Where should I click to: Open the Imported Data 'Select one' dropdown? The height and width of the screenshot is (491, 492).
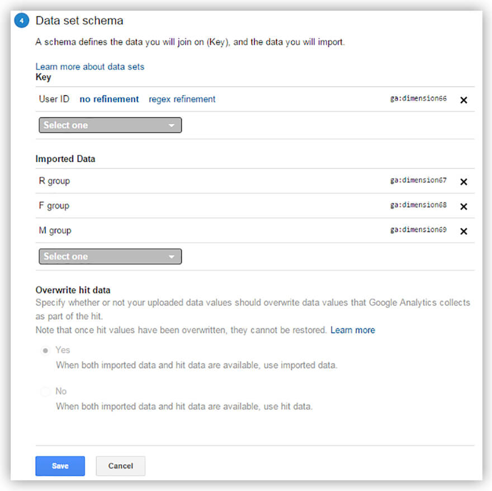click(110, 257)
